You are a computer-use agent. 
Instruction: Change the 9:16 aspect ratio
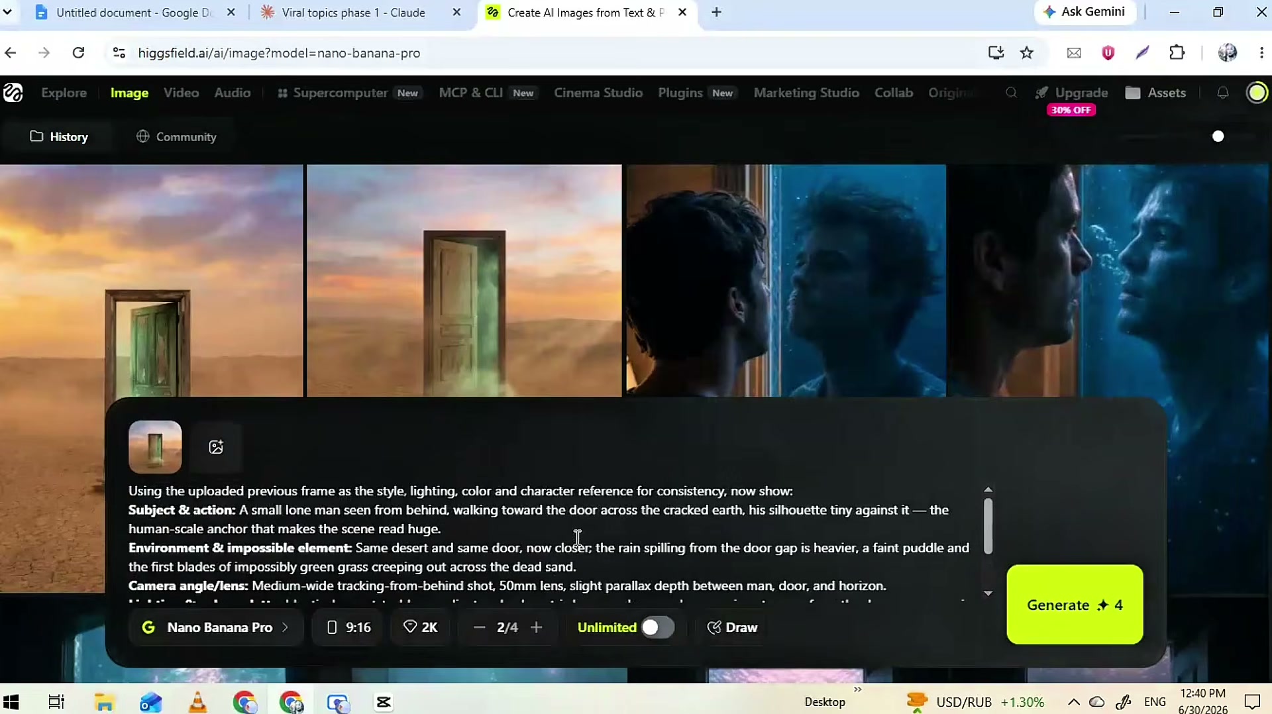coord(348,628)
